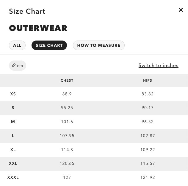Open the HOW TO MEASURE tab

(x=99, y=45)
